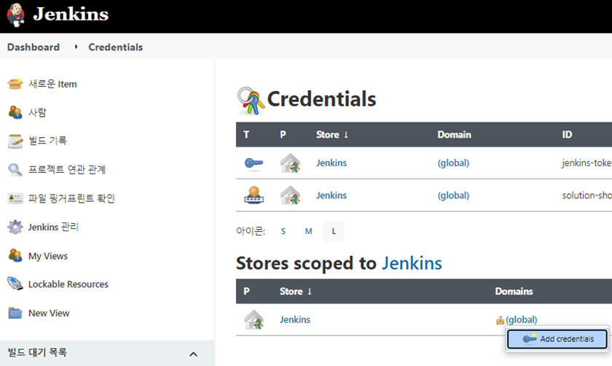This screenshot has height=366, width=612.
Task: Click the New View folder icon
Action: [x=15, y=314]
